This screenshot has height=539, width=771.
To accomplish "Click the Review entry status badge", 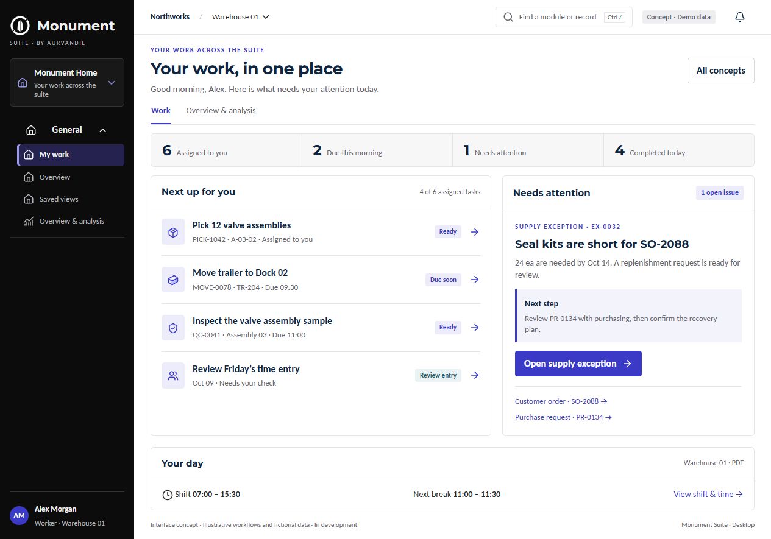I will [438, 375].
